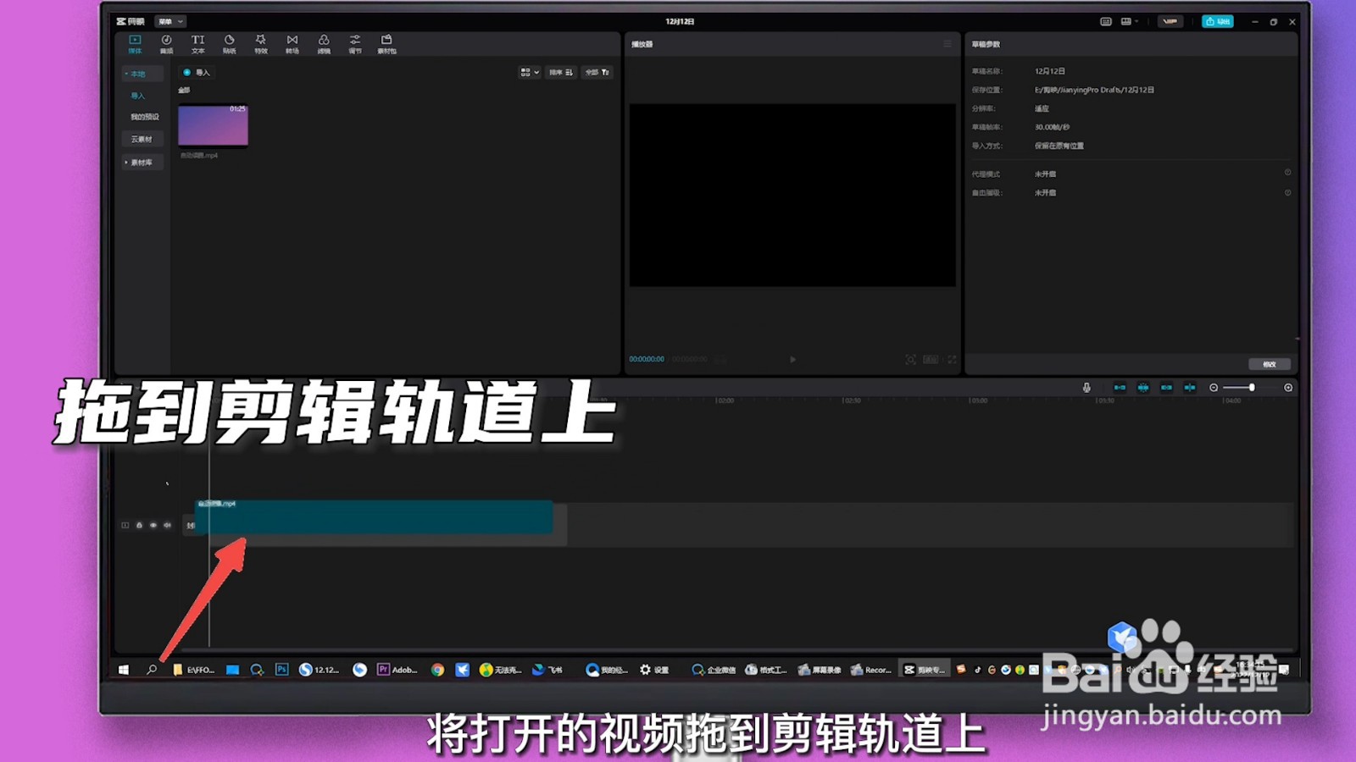
Task: Open the grid view dropdown in media panel
Action: point(528,73)
